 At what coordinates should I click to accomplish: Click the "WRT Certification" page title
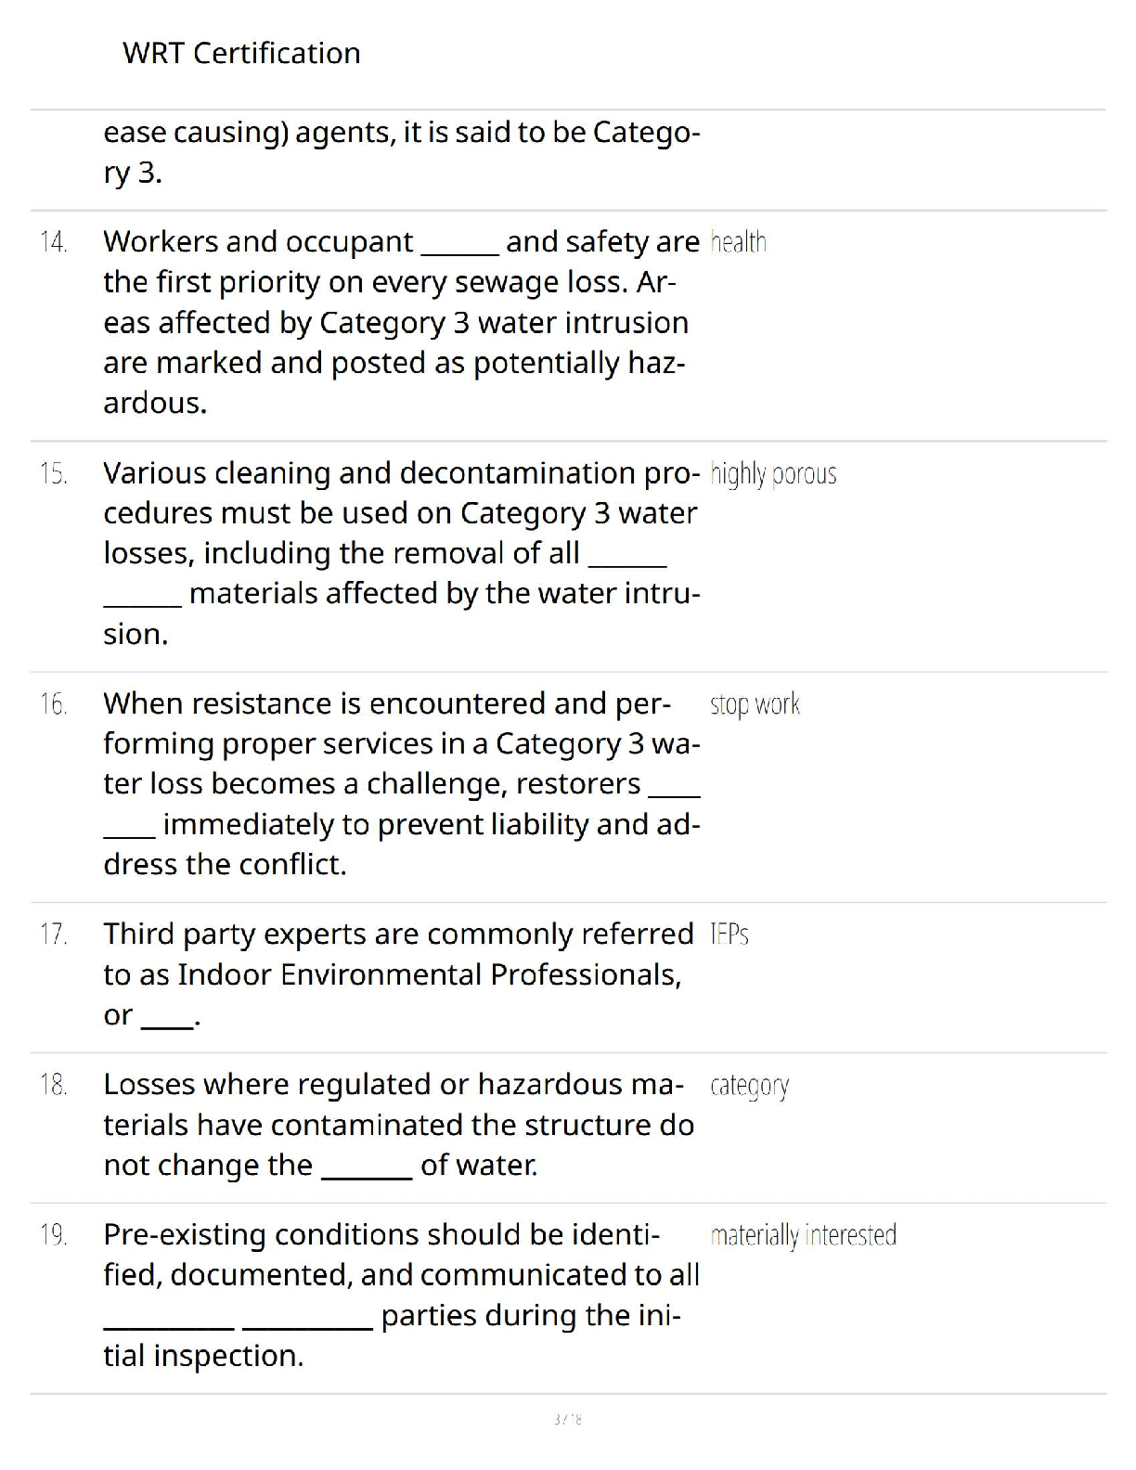pyautogui.click(x=241, y=54)
